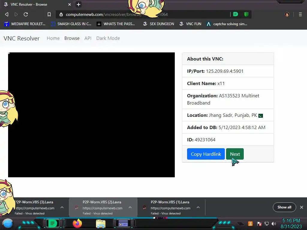Open the VNC FUN bookmark

pos(190,24)
